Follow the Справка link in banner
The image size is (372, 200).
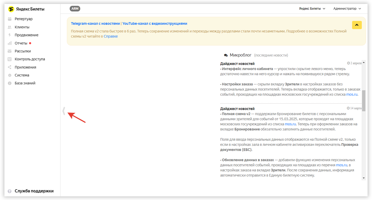click(111, 36)
